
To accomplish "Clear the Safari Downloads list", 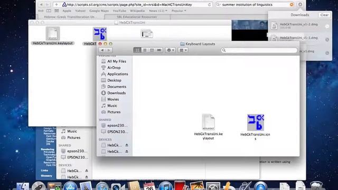I will [x=324, y=15].
